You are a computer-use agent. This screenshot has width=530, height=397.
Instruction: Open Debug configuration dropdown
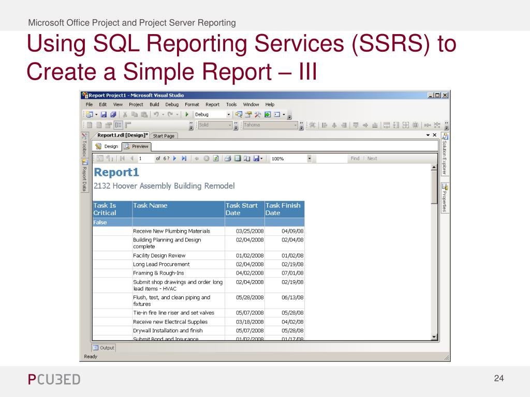228,114
